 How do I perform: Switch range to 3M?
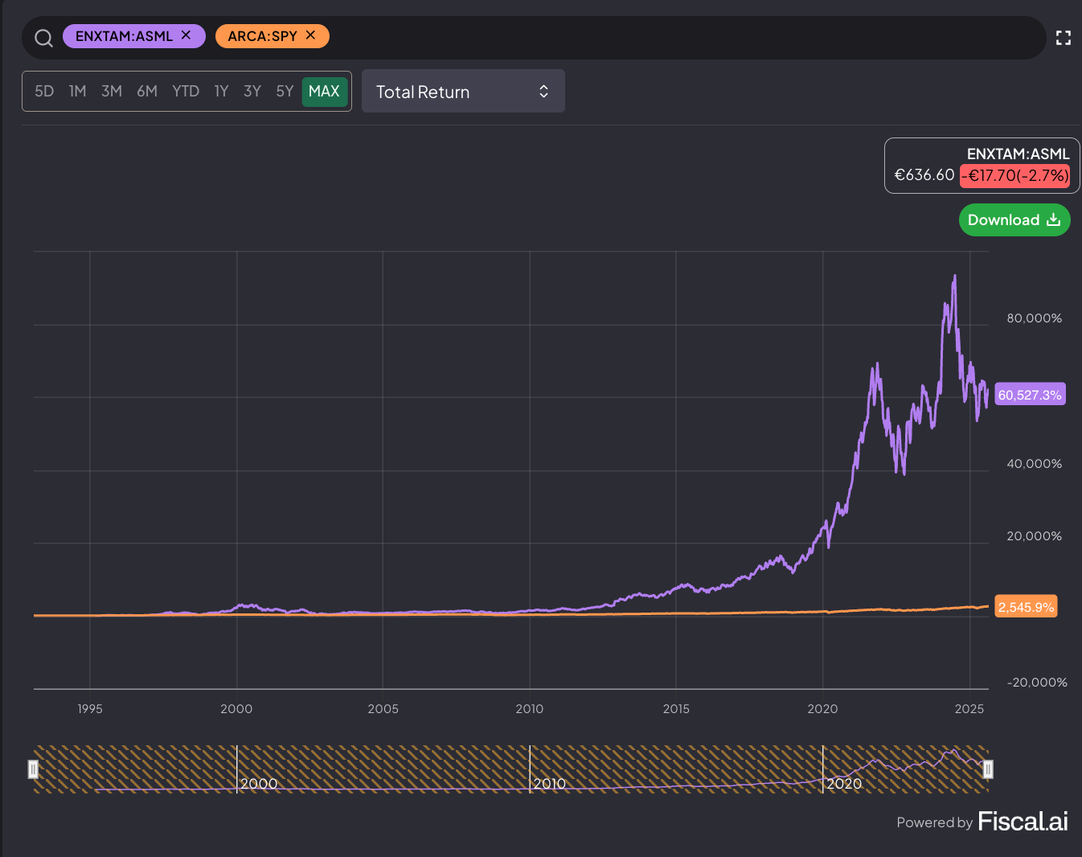coord(112,91)
